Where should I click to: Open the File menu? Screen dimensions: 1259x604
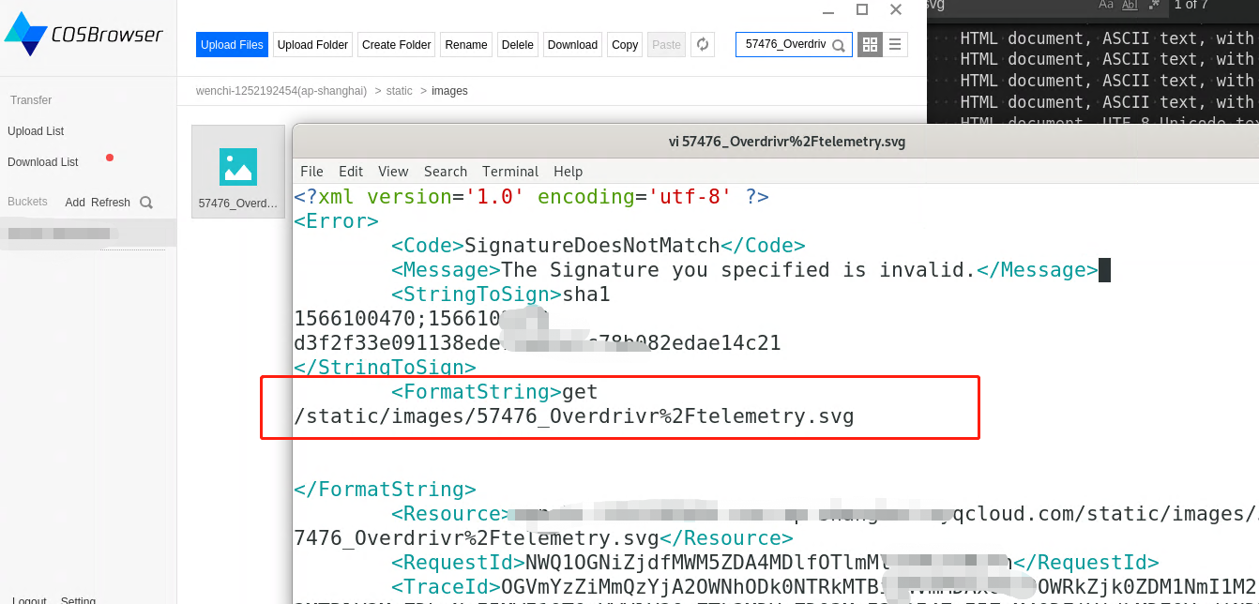(311, 172)
